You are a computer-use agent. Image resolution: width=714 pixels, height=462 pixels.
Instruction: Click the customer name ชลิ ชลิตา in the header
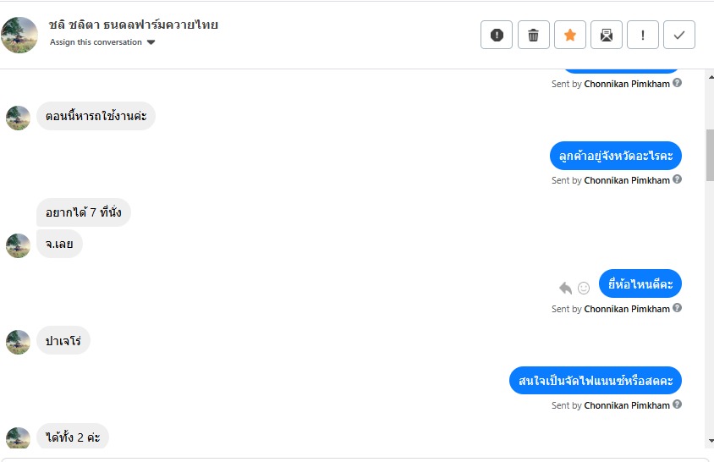(x=133, y=25)
